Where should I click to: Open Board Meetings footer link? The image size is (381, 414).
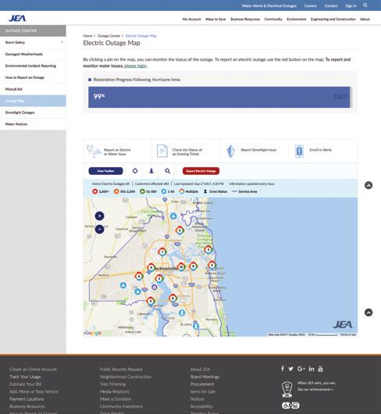tap(205, 377)
